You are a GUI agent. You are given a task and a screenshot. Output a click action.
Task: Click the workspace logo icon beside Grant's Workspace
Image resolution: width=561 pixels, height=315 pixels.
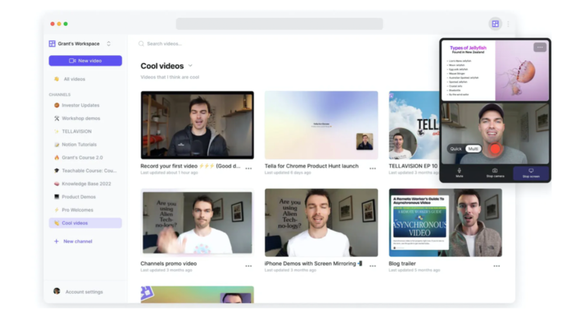click(x=52, y=44)
